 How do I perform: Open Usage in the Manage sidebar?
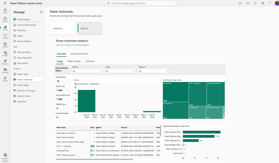coord(28,36)
